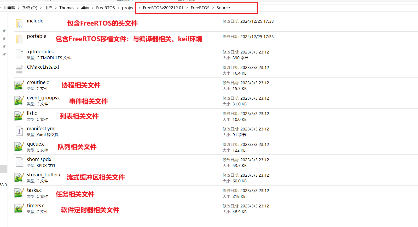
Task: Select the manifest.yml file name
Action: pos(41,129)
